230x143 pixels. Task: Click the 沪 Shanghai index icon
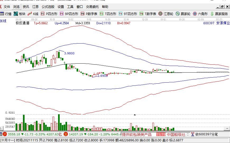pyautogui.click(x=5, y=134)
